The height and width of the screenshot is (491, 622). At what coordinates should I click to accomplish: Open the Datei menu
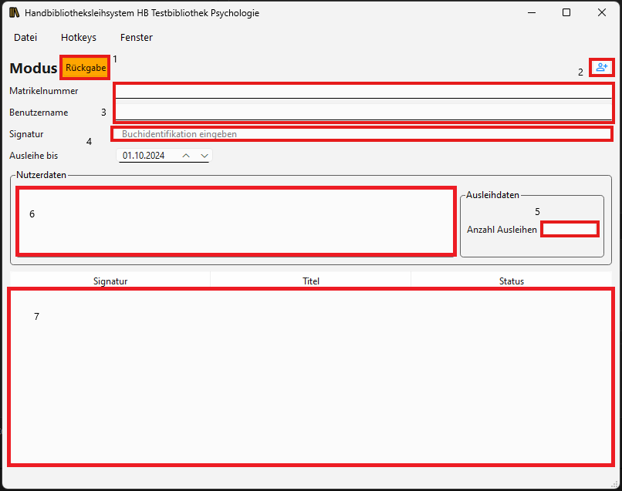25,37
